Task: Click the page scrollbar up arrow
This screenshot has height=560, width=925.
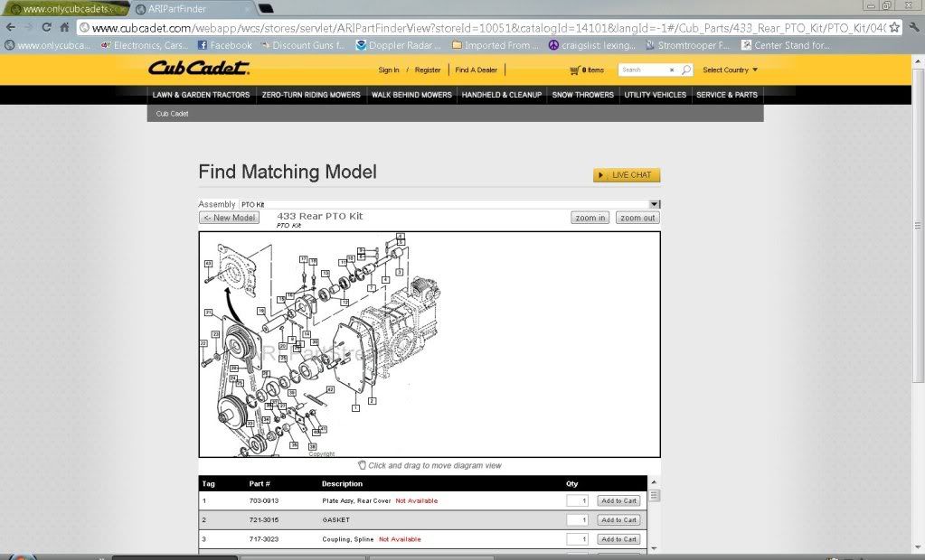Action: (918, 61)
